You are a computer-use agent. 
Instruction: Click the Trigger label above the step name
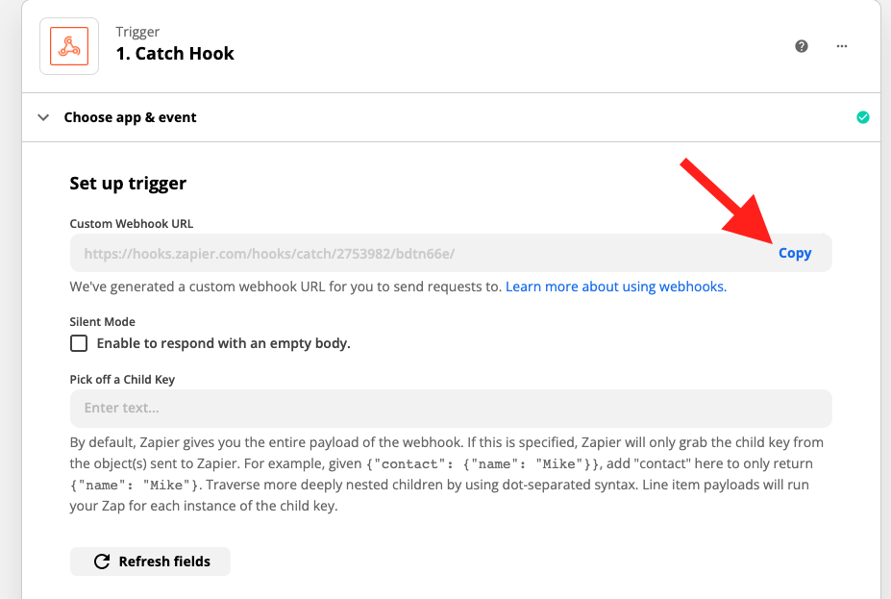point(137,32)
